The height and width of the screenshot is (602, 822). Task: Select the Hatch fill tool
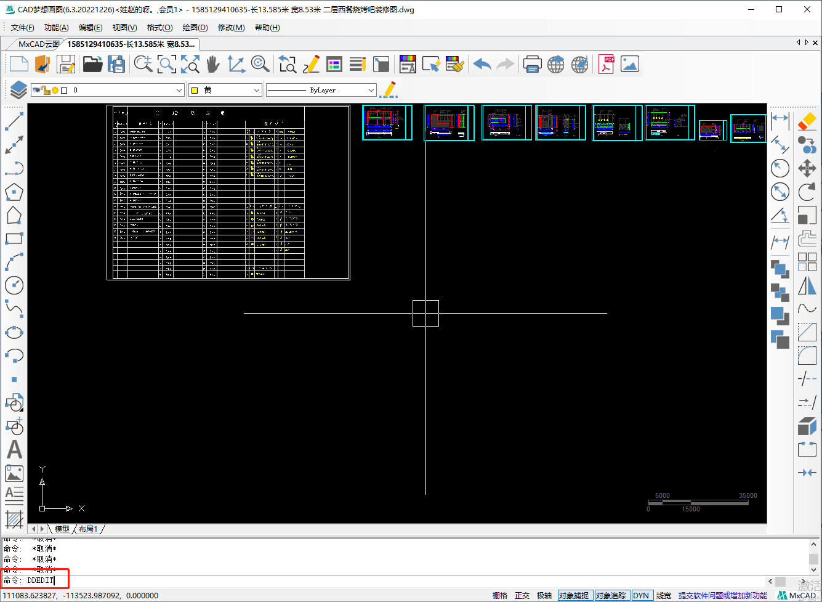(14, 519)
